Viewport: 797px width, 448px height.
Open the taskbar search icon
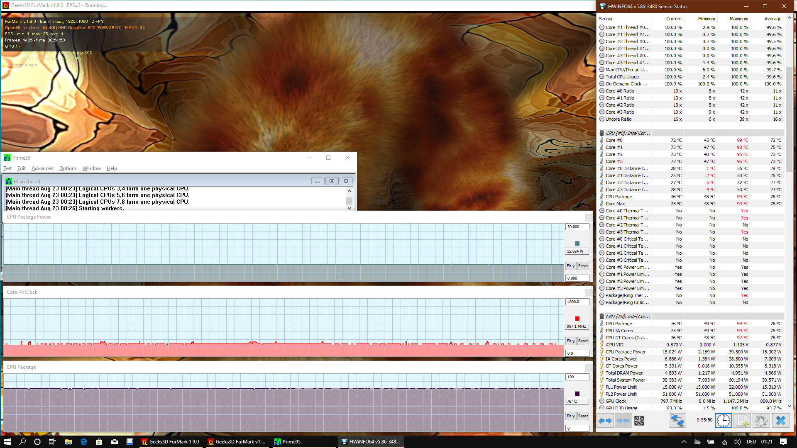click(22, 442)
